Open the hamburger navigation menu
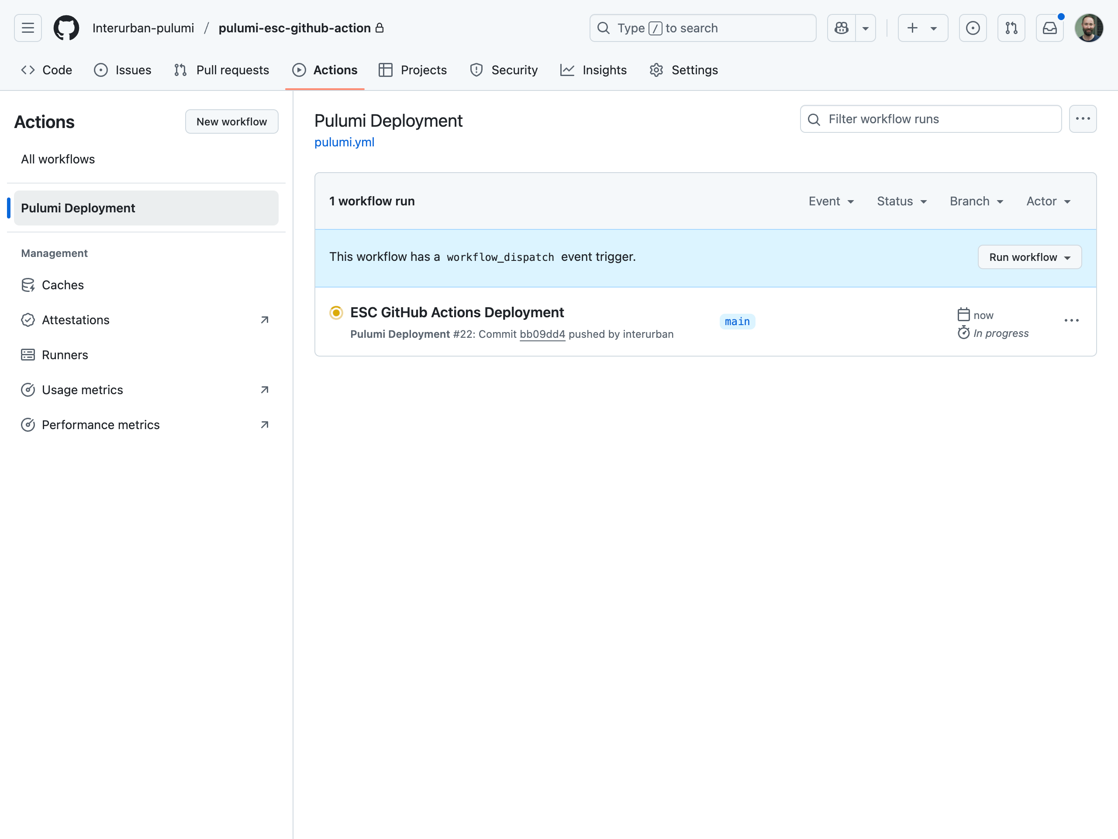The width and height of the screenshot is (1118, 839). (28, 28)
